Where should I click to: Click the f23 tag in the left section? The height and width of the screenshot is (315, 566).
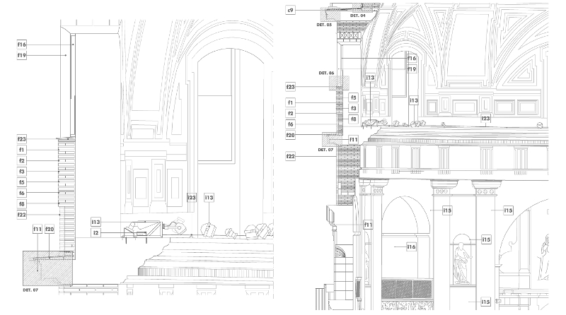22,139
